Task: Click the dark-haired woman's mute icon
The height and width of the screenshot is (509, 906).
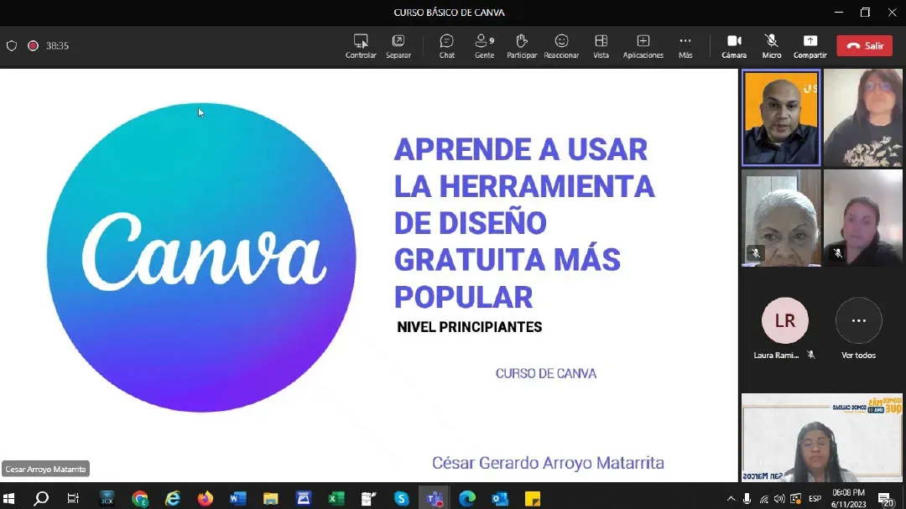Action: click(x=838, y=253)
